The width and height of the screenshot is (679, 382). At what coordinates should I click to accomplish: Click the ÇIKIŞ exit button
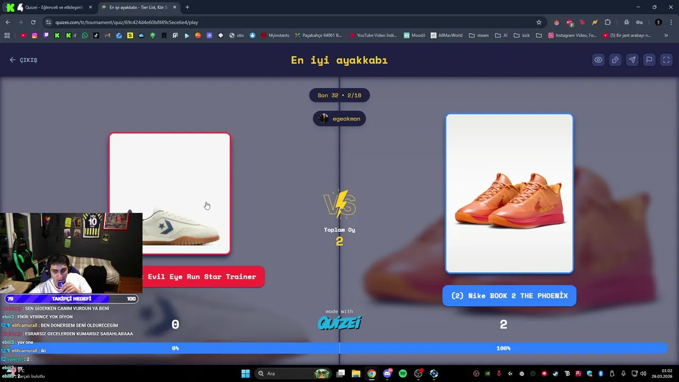click(23, 60)
